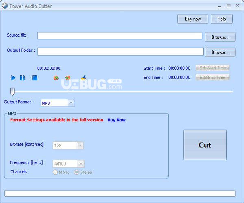Click into the Output Folder text field

click(121, 52)
